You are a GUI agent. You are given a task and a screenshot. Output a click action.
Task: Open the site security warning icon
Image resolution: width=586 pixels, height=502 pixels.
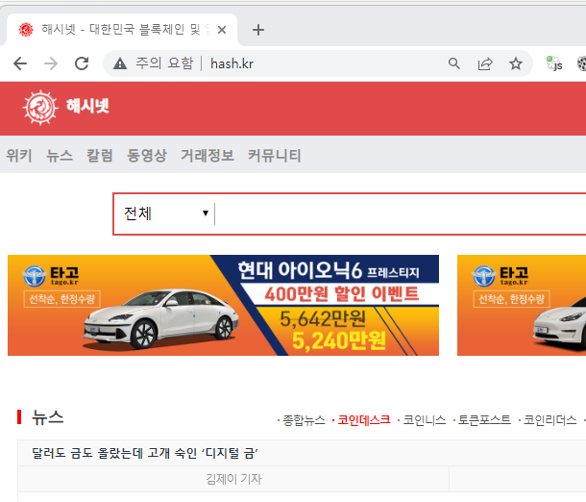click(120, 63)
